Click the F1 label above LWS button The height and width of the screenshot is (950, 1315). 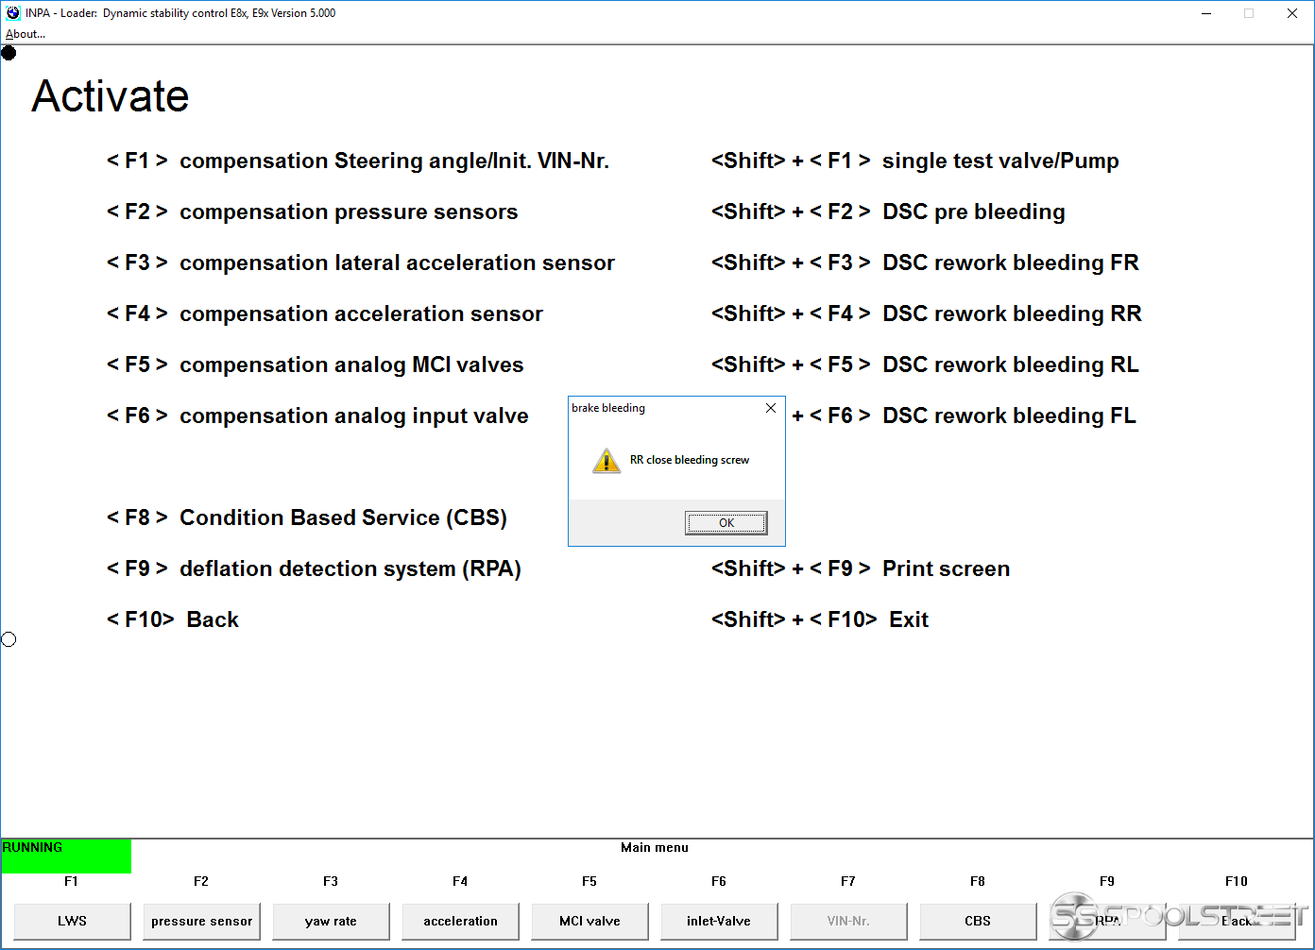(x=72, y=881)
